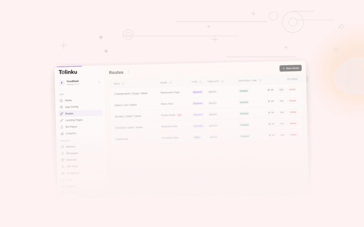This screenshot has width=364, height=227.
Task: Click the help question mark beside Routes heading
Action: [x=128, y=72]
